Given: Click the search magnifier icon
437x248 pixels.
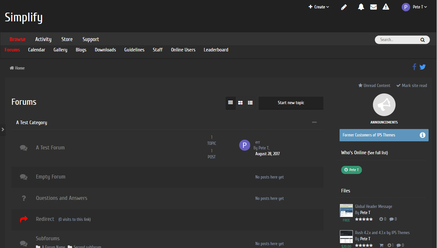Looking at the screenshot, I should (422, 40).
